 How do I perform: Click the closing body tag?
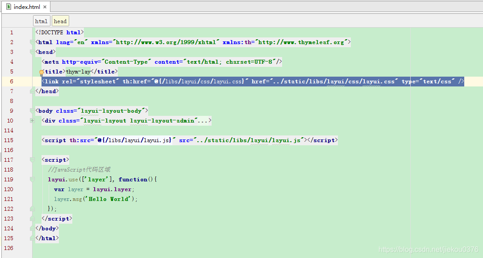pos(47,229)
